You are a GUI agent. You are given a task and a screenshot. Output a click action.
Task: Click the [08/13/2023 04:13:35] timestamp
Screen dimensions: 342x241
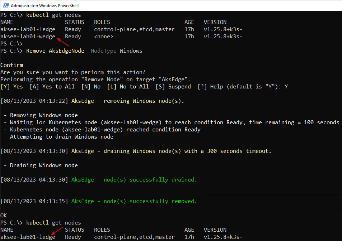[x=34, y=201]
